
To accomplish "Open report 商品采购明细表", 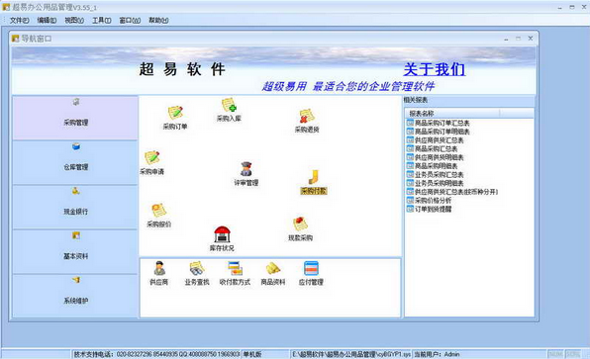I will (432, 166).
